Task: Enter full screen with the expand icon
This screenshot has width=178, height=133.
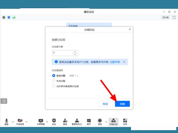Action: click(x=174, y=17)
